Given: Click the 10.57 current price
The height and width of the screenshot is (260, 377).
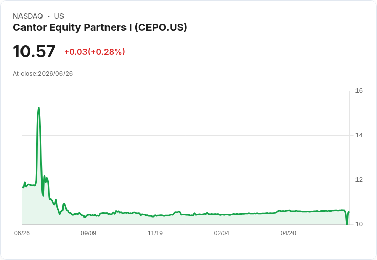Looking at the screenshot, I should [x=34, y=51].
